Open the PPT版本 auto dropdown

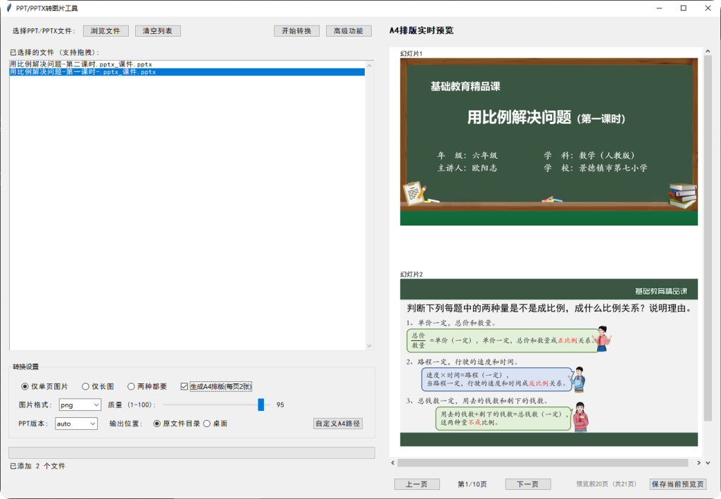pos(76,424)
